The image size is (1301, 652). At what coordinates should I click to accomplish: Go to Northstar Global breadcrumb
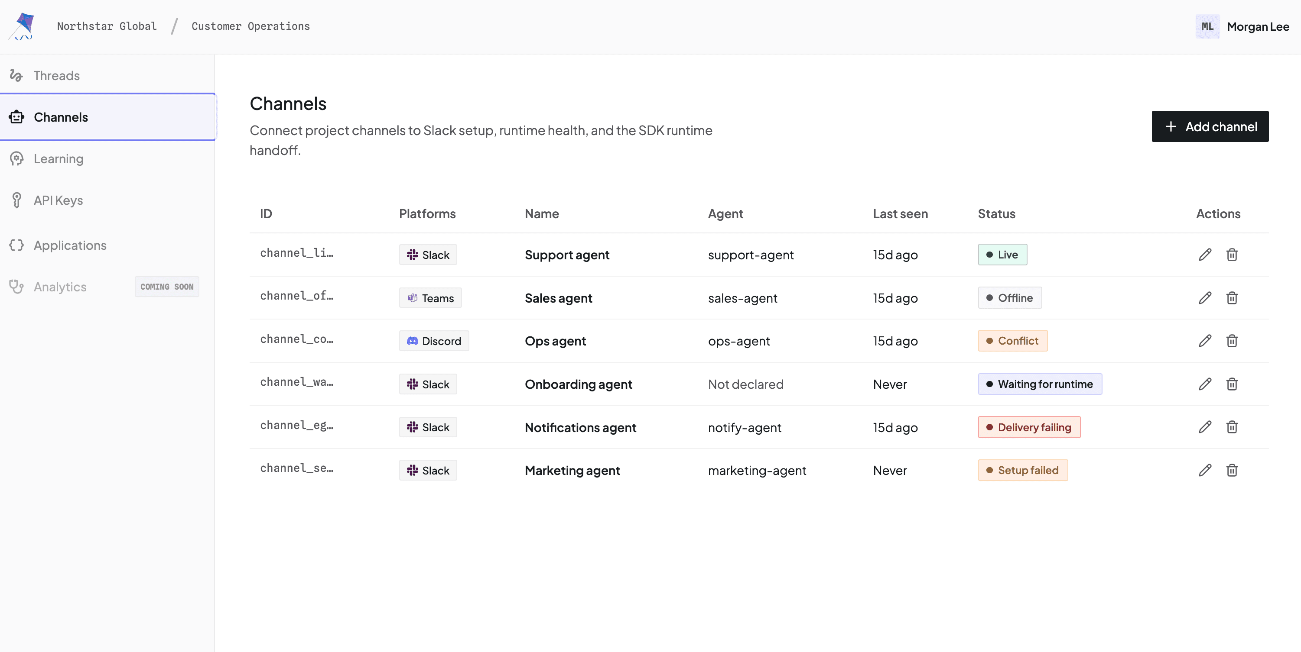[x=107, y=26]
